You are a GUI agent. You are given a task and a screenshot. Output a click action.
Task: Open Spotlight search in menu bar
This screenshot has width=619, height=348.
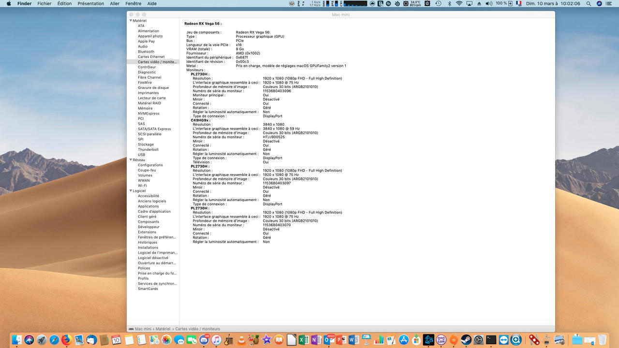[589, 3]
